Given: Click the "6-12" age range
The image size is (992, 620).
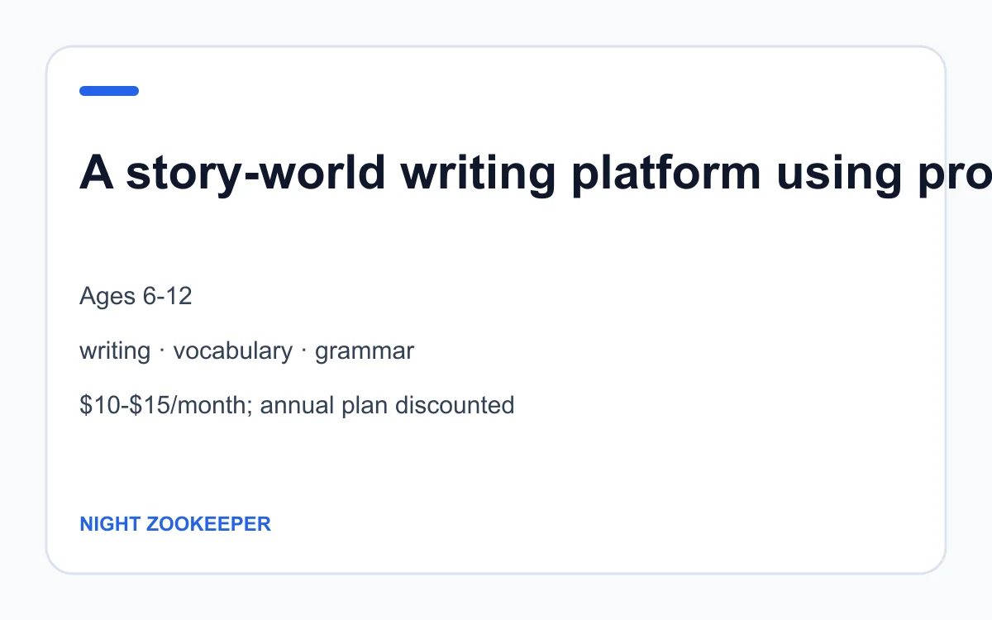Looking at the screenshot, I should pyautogui.click(x=168, y=296).
